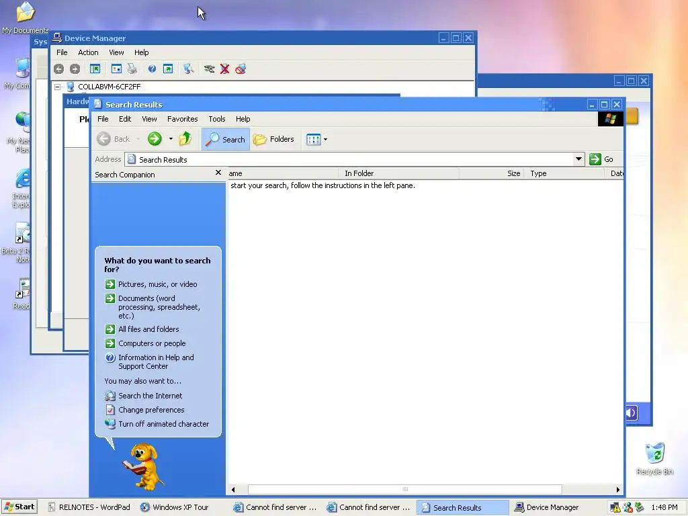Screen dimensions: 688x516
Task: Click the horizontal scrollbar thumb
Action: coord(405,490)
